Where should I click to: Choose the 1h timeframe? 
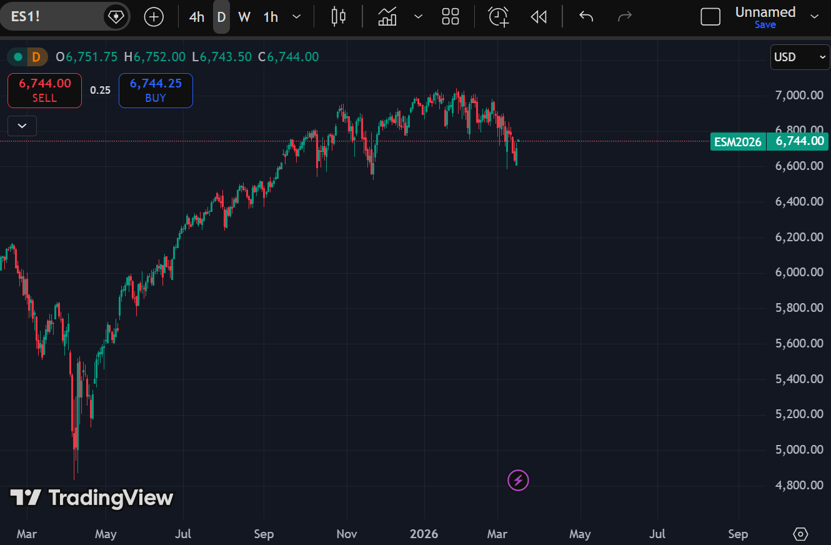point(271,17)
